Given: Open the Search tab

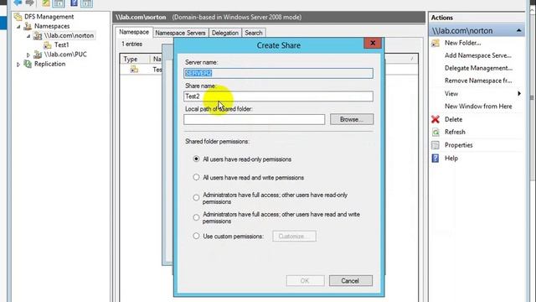Looking at the screenshot, I should (x=254, y=33).
